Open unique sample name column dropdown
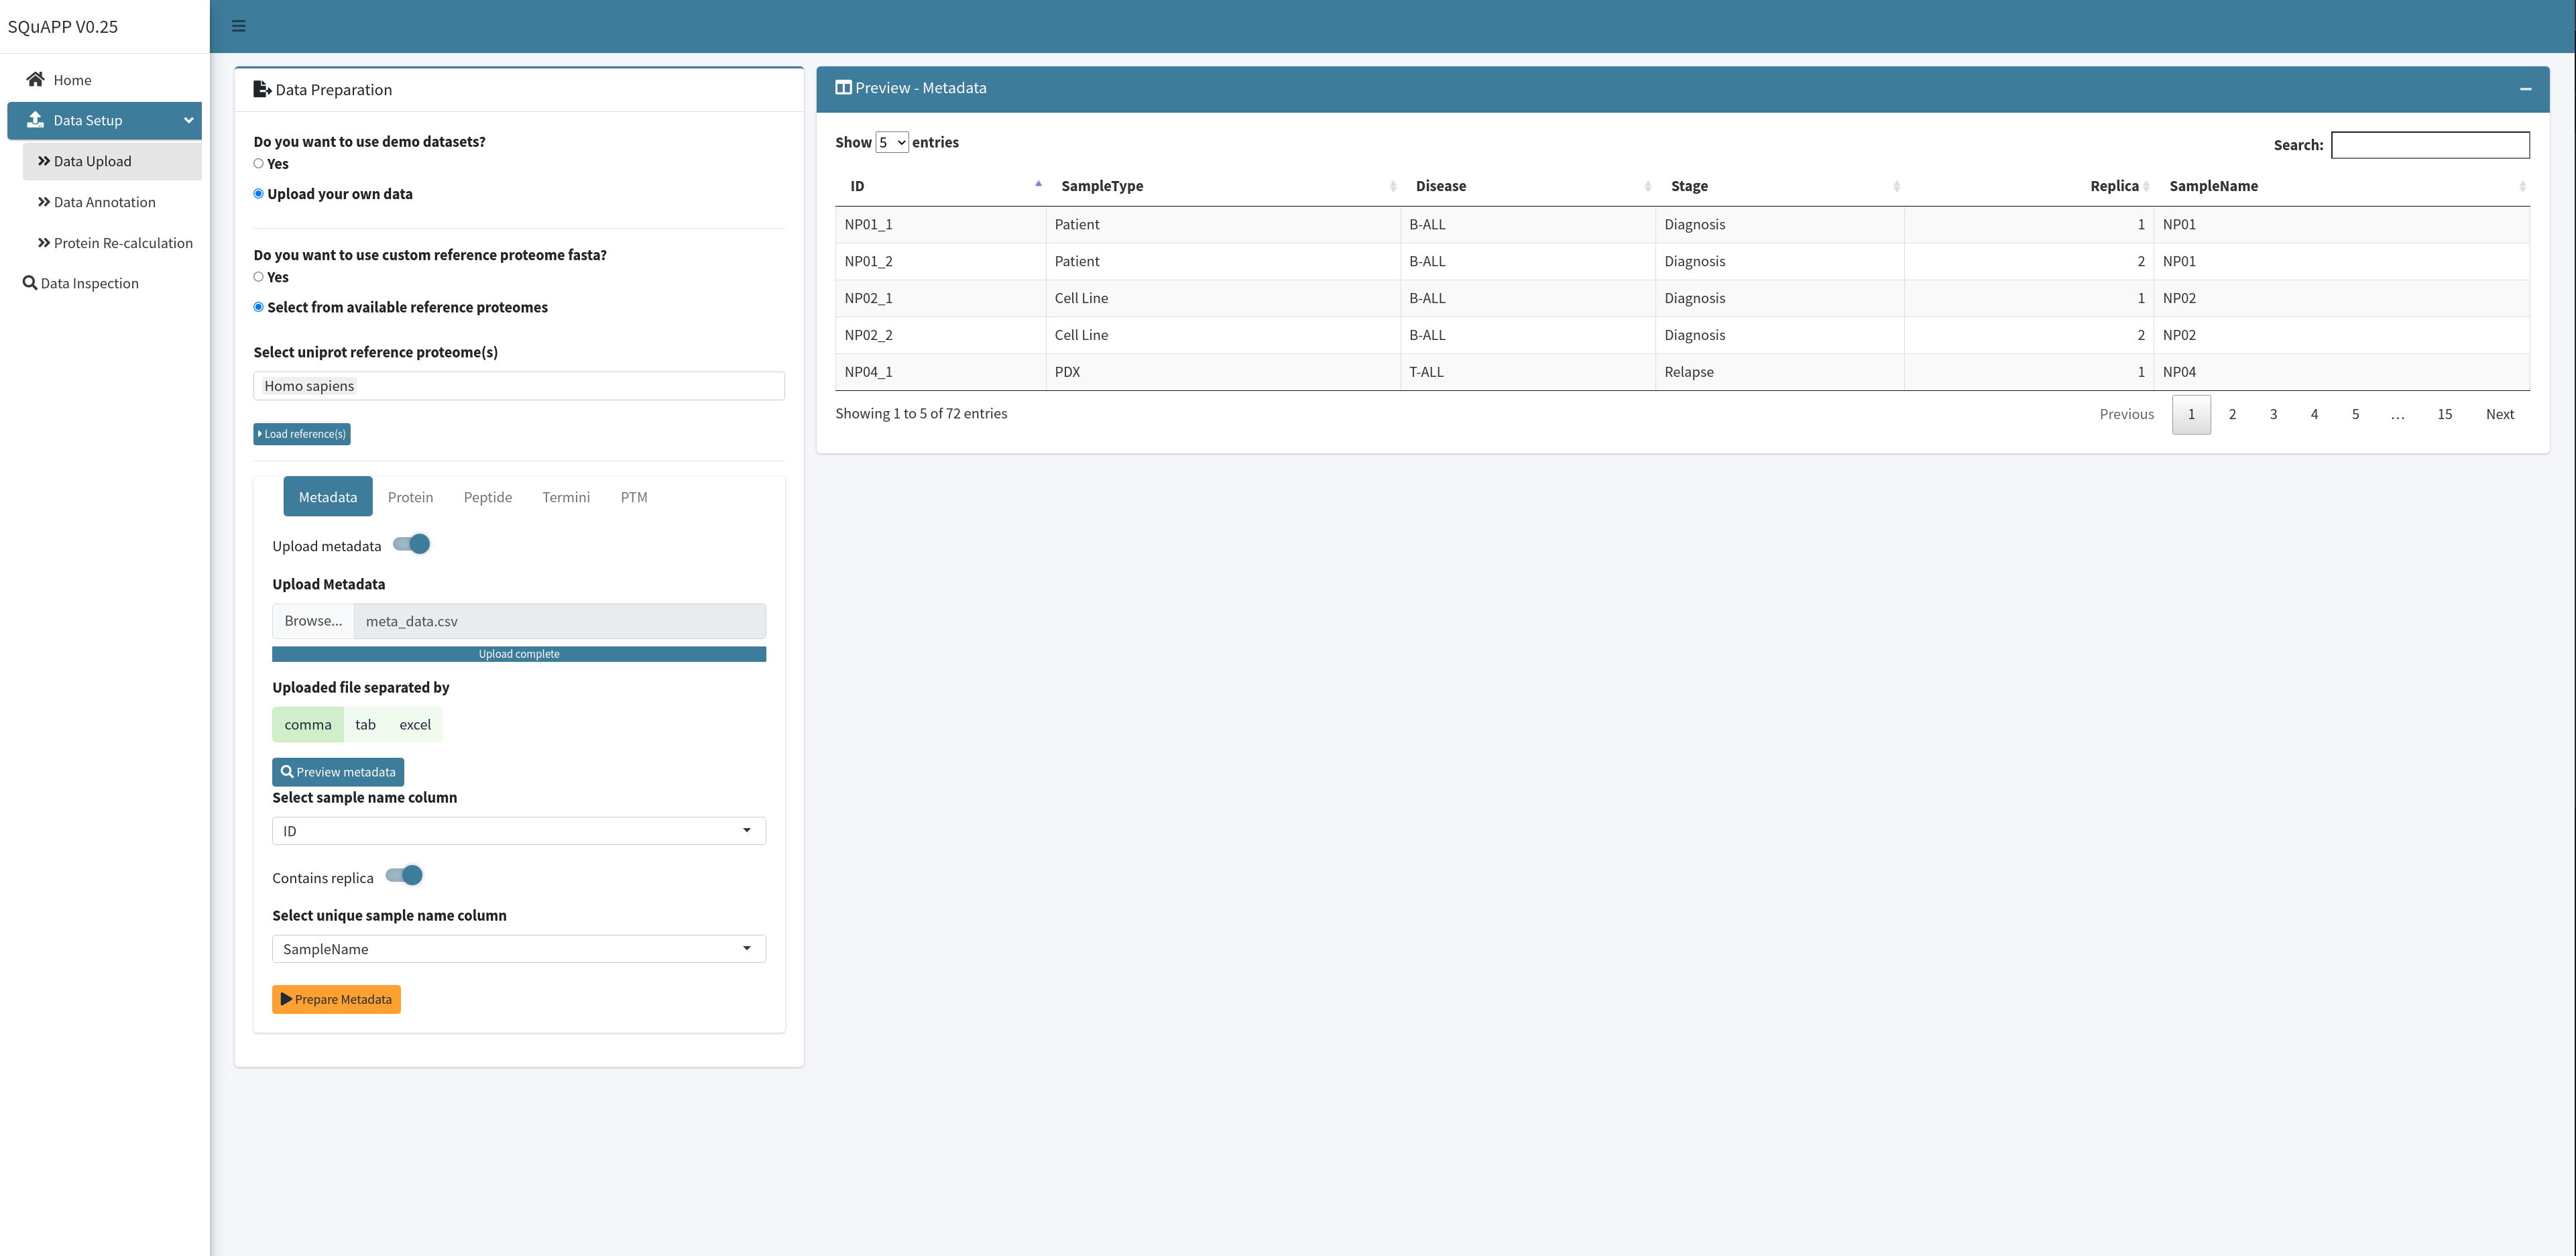The height and width of the screenshot is (1256, 2576). (x=518, y=949)
